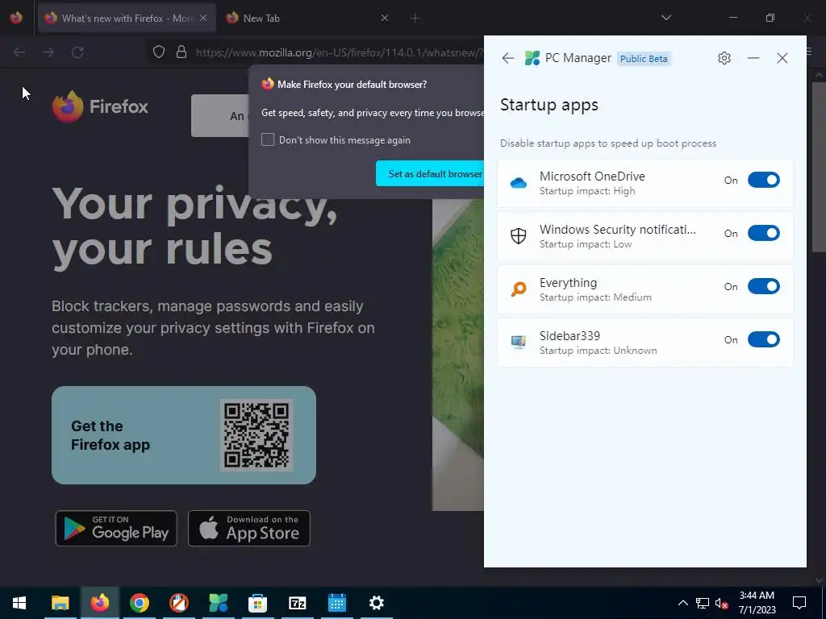
Task: Close the New Tab tab
Action: click(x=385, y=18)
